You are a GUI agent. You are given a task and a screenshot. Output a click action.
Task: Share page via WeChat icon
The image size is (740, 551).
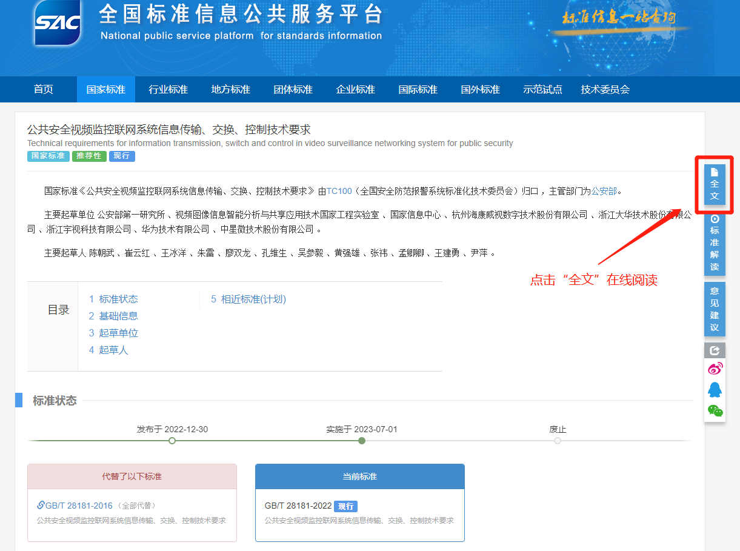point(715,411)
